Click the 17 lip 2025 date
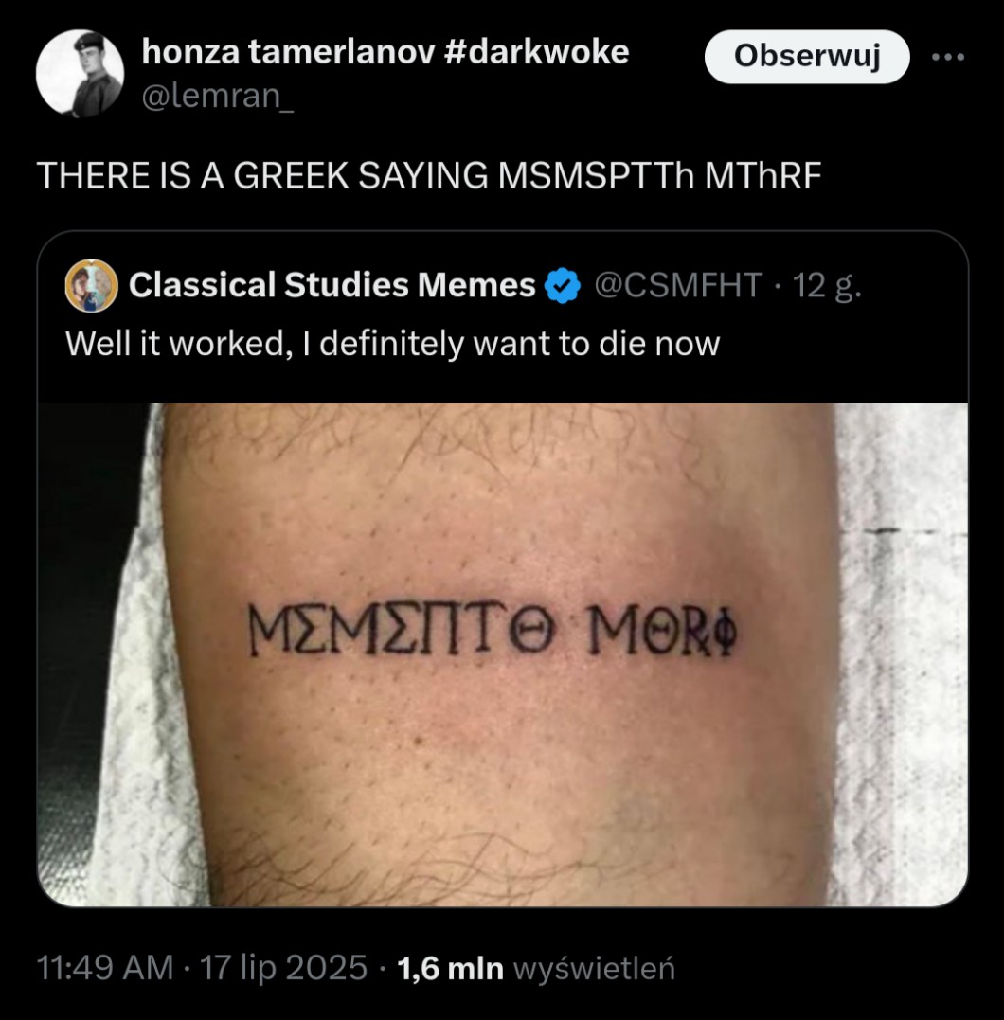The image size is (1004, 1020). point(284,967)
